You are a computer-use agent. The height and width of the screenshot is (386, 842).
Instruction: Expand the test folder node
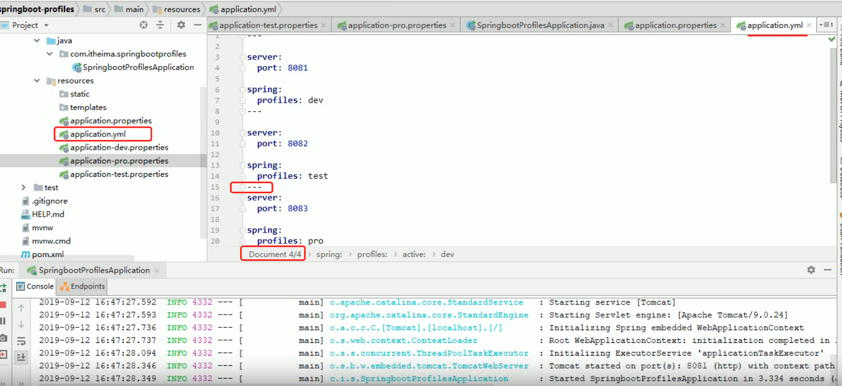[x=23, y=187]
